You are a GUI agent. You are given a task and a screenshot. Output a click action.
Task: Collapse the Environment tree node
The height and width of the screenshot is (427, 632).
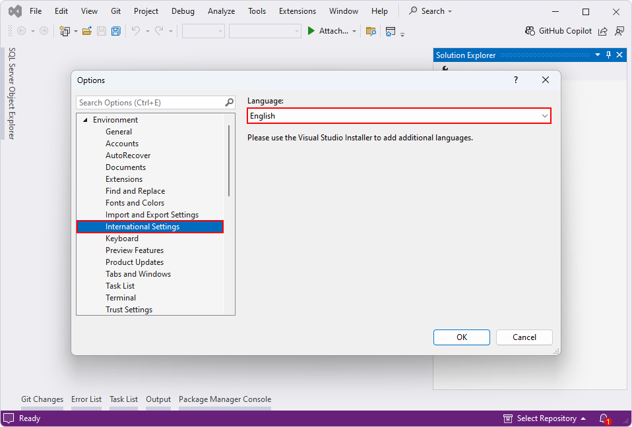(85, 119)
